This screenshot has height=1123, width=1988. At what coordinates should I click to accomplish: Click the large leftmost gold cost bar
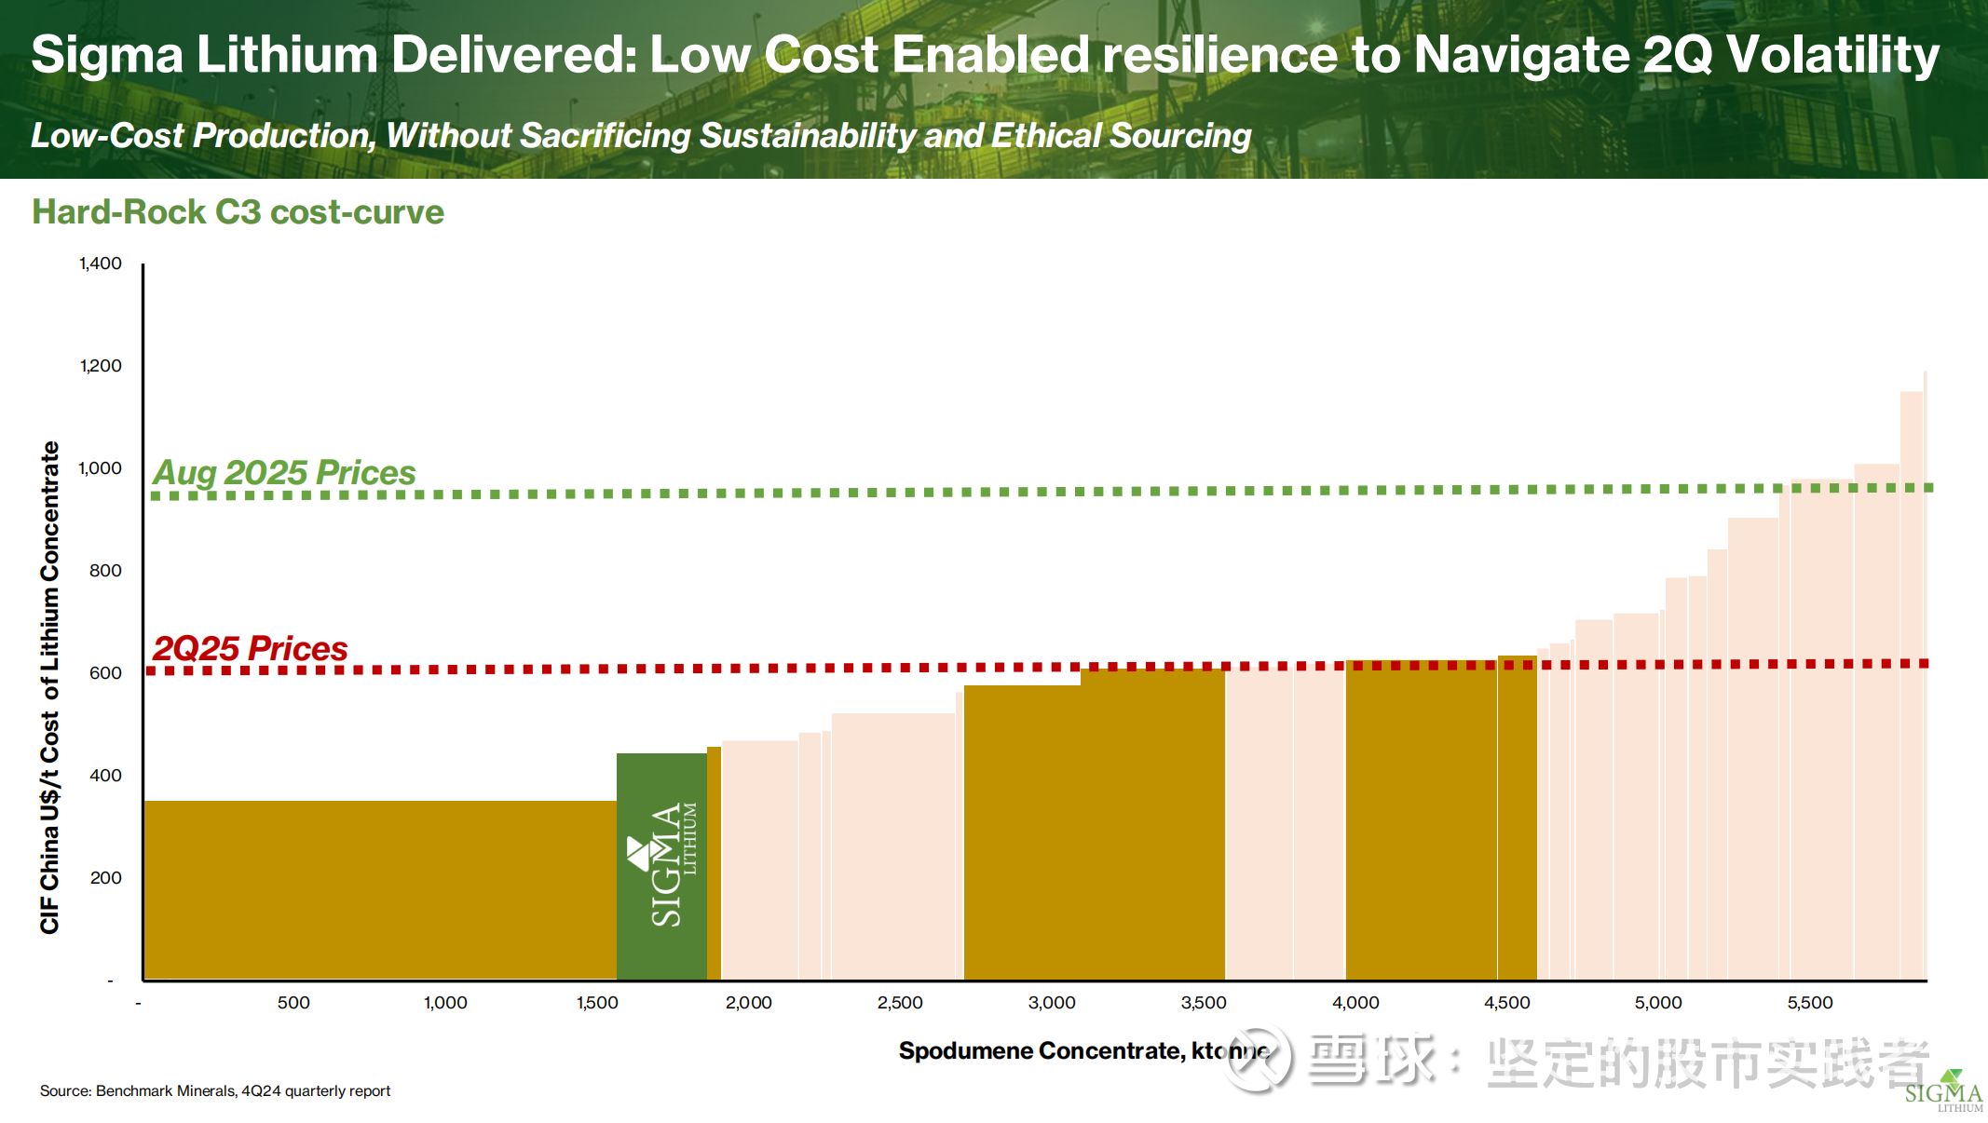379,889
